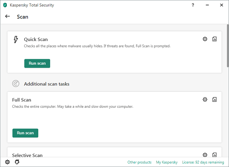Go back using the arrow icon
This screenshot has width=229, height=167.
[8, 16]
